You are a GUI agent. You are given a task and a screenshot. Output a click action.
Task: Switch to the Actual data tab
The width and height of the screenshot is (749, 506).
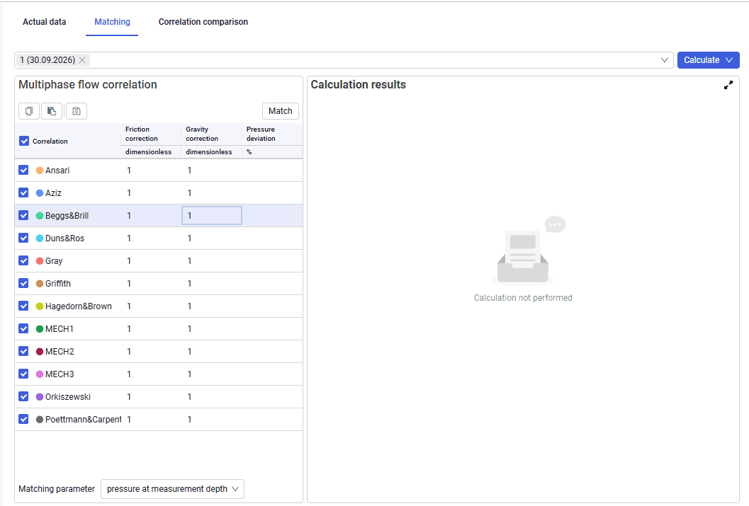click(45, 22)
